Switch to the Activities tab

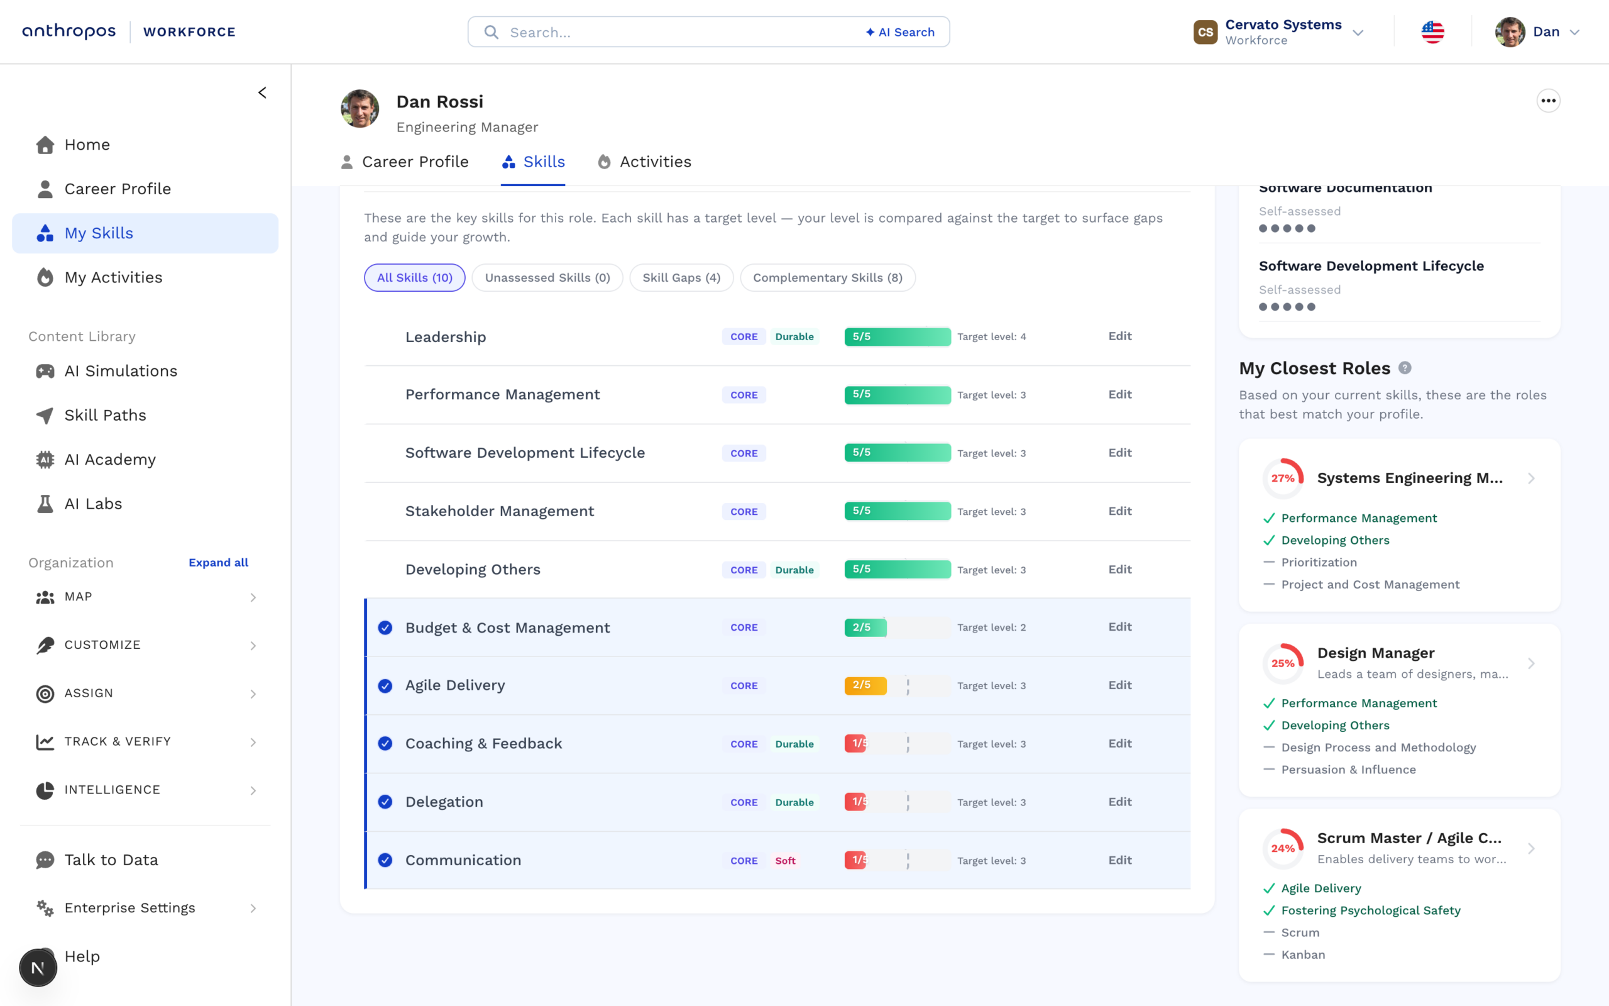644,162
